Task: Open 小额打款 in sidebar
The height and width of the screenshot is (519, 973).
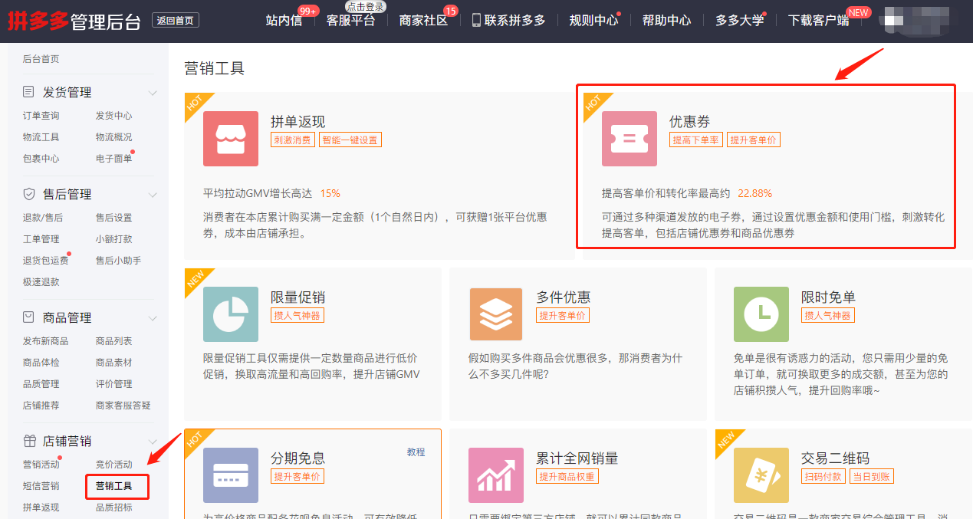Action: tap(113, 239)
